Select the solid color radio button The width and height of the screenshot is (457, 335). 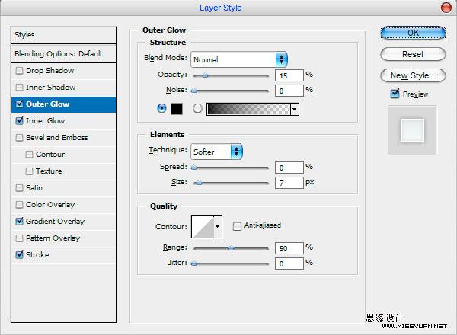click(161, 108)
